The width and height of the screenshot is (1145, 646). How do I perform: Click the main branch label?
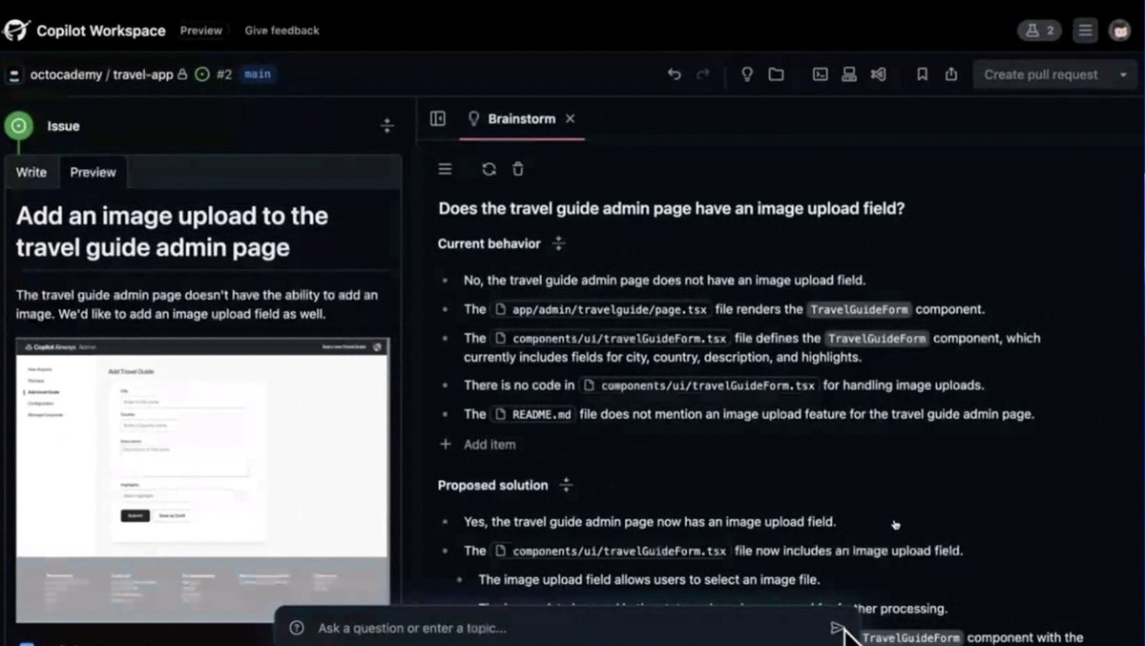point(258,74)
